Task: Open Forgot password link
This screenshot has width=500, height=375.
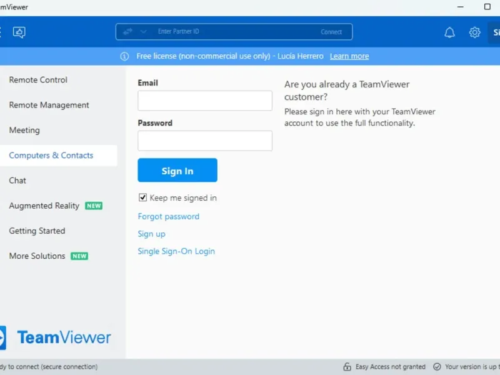Action: coord(168,216)
